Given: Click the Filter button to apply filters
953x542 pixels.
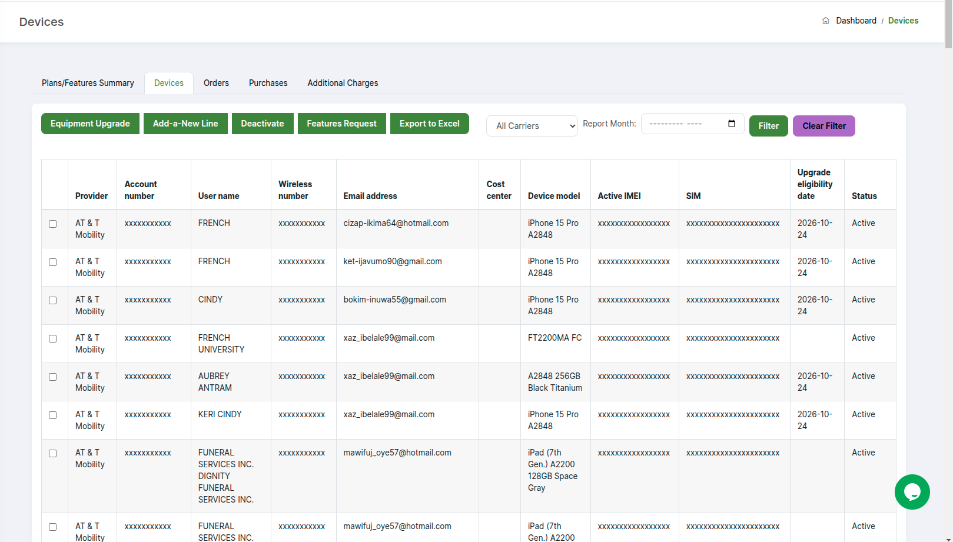Looking at the screenshot, I should tap(768, 125).
